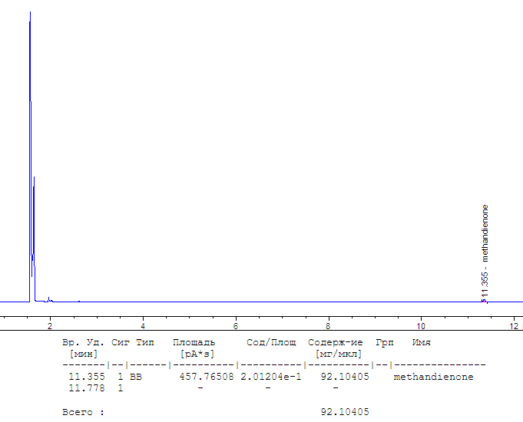523x422 pixels.
Task: Click the methandienone name in the table
Action: (x=433, y=377)
